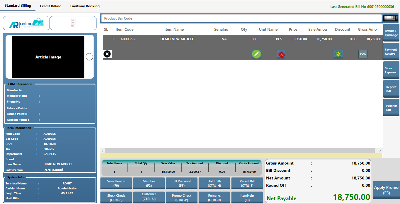The image size is (400, 204).
Task: Click the Store Expense button
Action: tap(391, 70)
